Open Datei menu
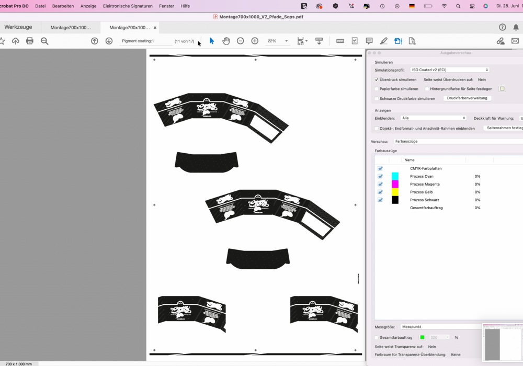 click(40, 6)
